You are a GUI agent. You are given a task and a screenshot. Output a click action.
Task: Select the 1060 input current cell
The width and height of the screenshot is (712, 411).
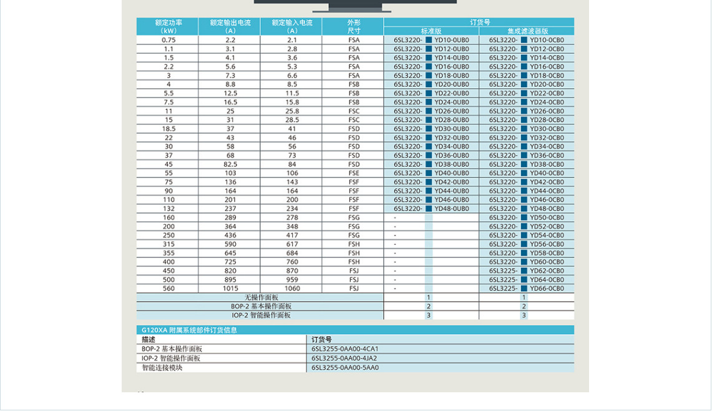(292, 288)
